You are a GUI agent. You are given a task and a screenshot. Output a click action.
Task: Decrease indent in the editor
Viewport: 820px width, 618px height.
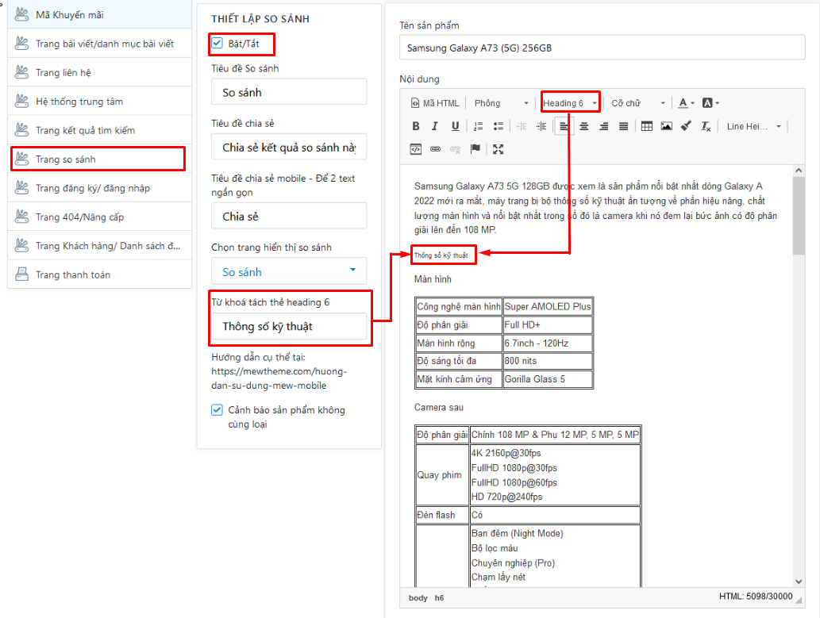522,126
